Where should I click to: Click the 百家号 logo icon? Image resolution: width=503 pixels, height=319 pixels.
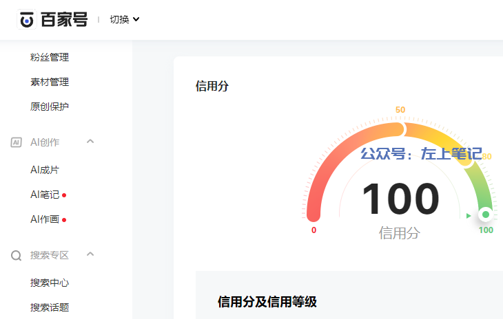[27, 19]
